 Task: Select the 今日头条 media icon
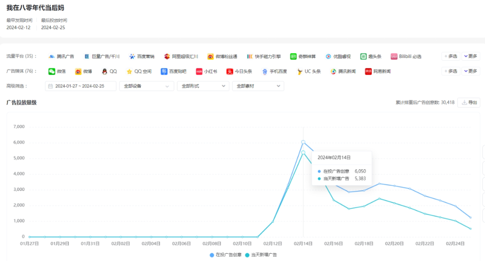229,71
